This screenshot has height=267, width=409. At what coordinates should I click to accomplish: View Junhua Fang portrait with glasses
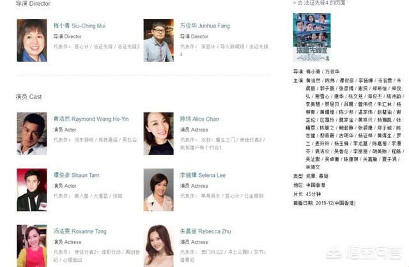tap(158, 40)
